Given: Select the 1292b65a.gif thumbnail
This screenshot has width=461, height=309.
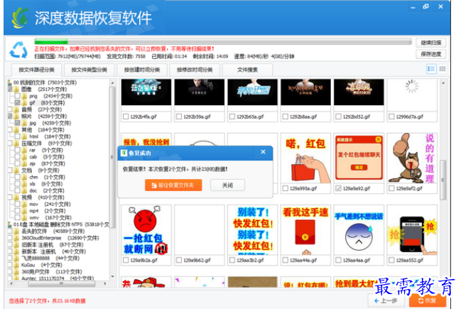Looking at the screenshot, I should coord(252,92).
